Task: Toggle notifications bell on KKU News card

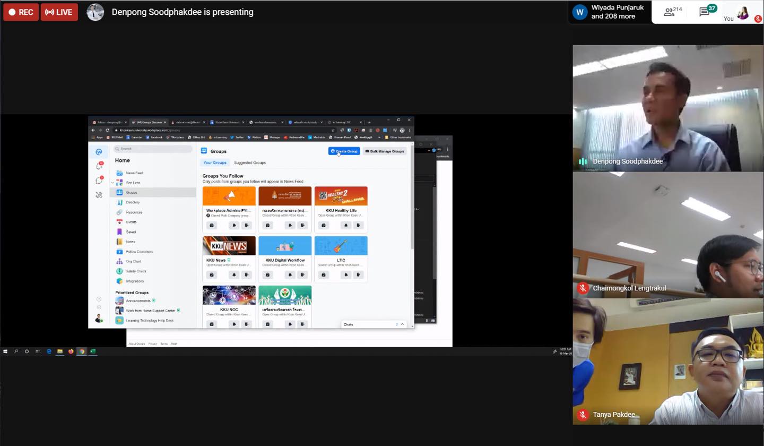Action: (233, 275)
